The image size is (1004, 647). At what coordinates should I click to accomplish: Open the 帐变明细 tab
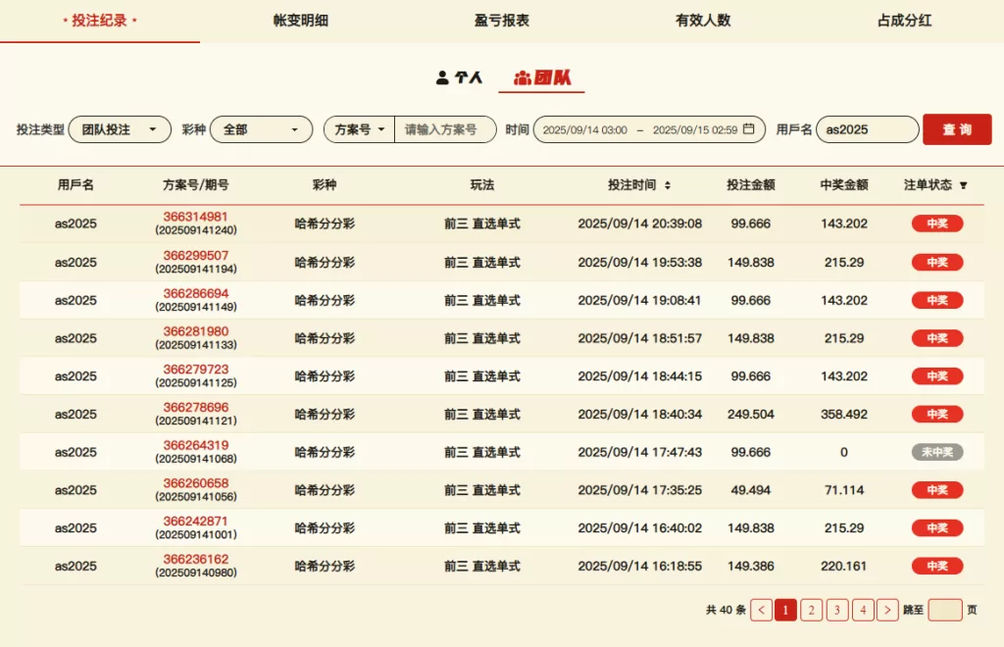point(301,21)
